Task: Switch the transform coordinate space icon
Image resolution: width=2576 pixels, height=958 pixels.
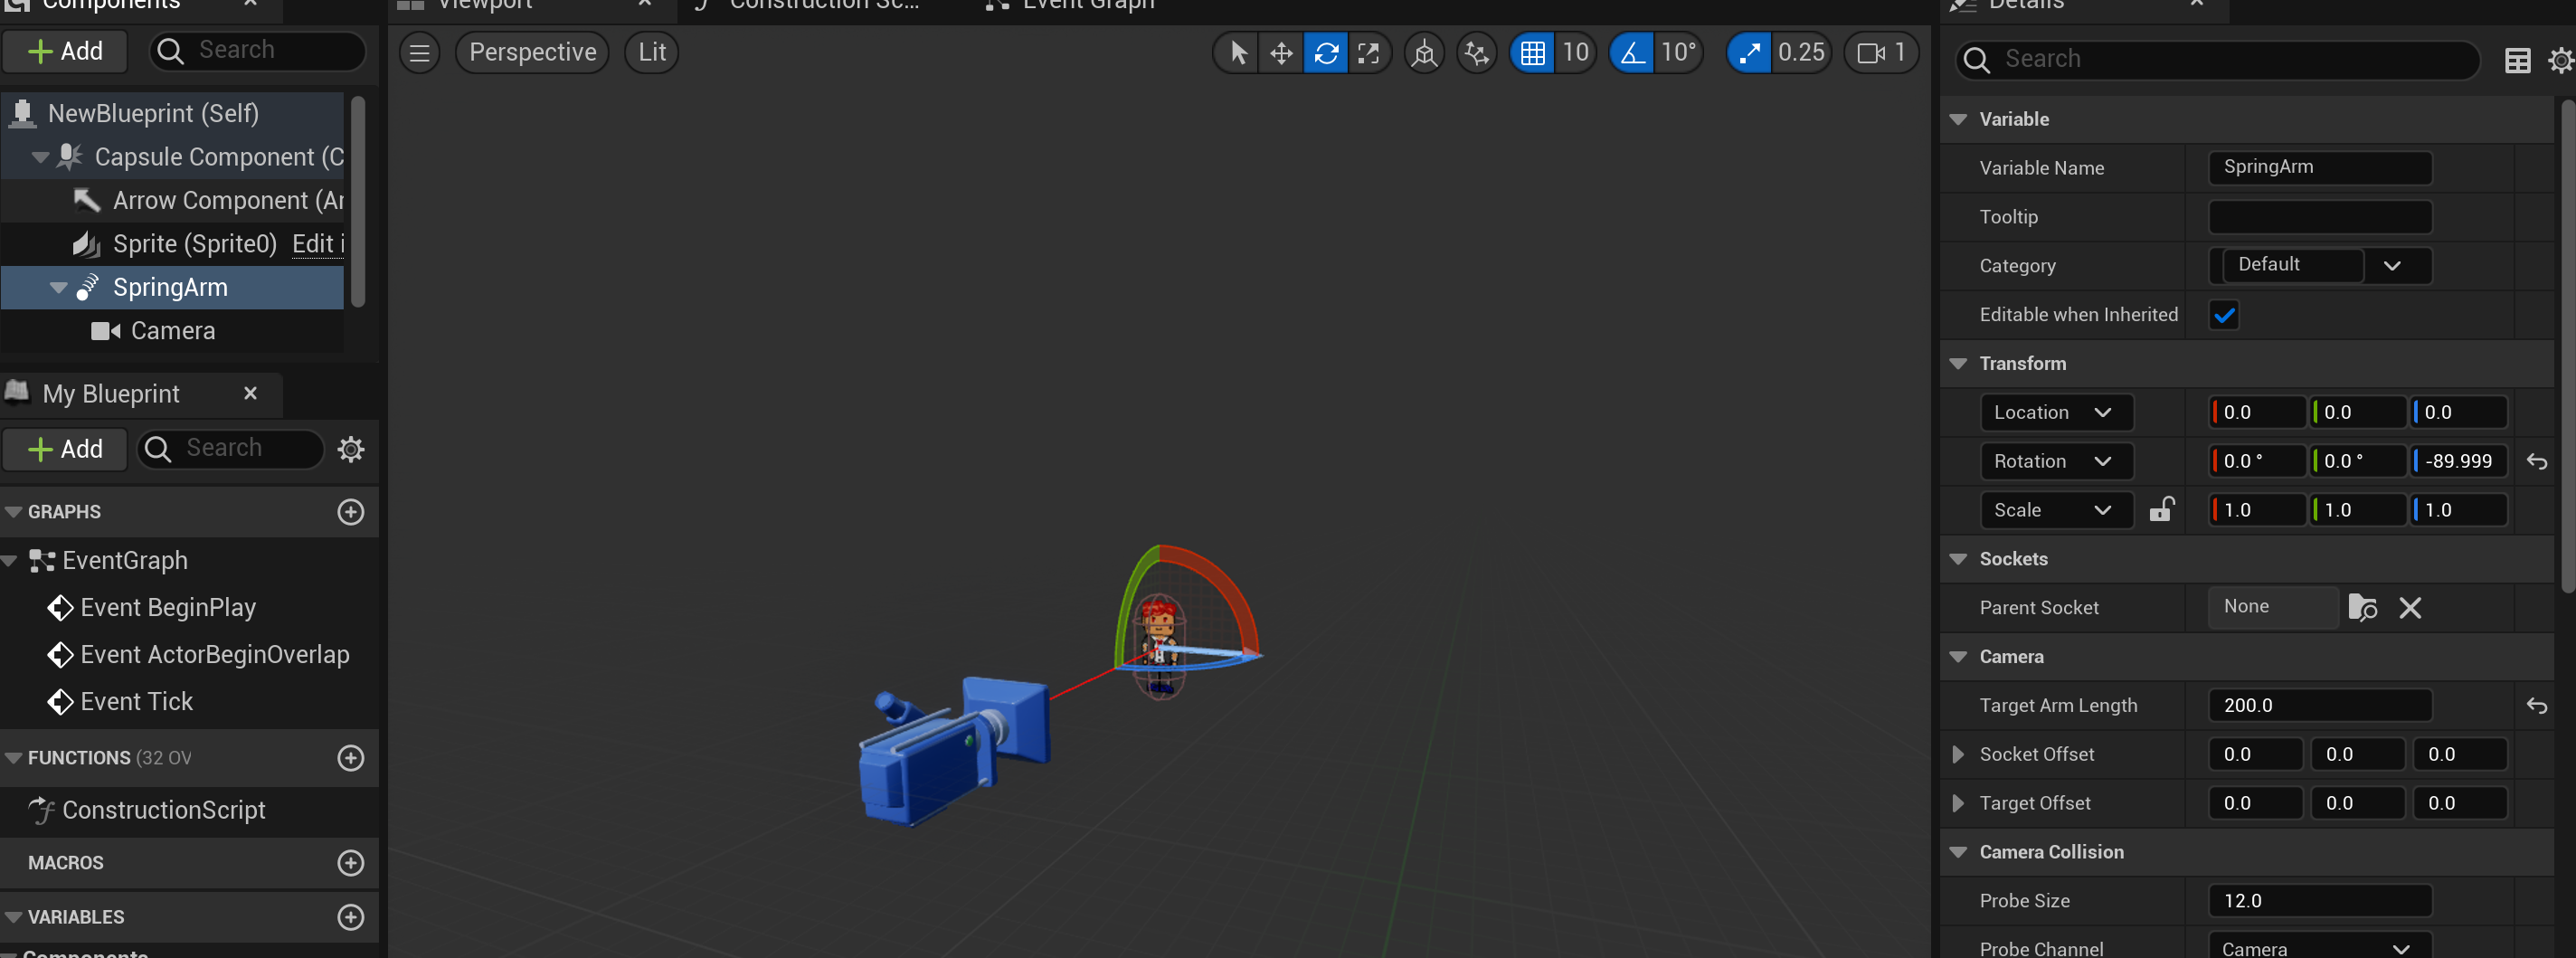Action: (x=1424, y=52)
